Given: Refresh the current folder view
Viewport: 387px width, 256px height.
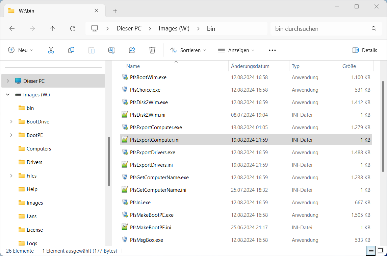Looking at the screenshot, I should point(73,29).
